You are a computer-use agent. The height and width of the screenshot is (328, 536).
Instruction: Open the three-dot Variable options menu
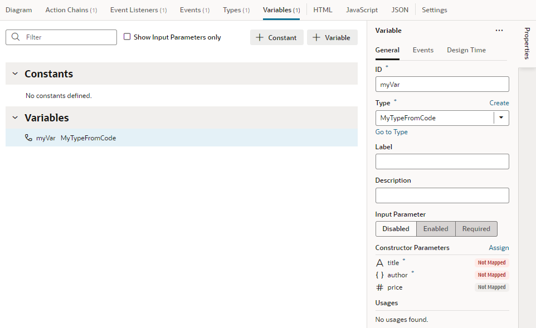499,31
